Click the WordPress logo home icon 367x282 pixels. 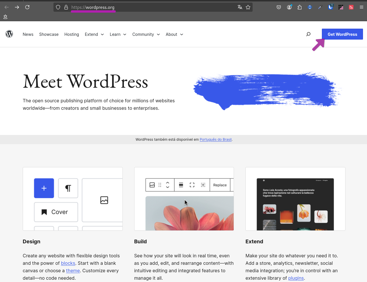9,34
